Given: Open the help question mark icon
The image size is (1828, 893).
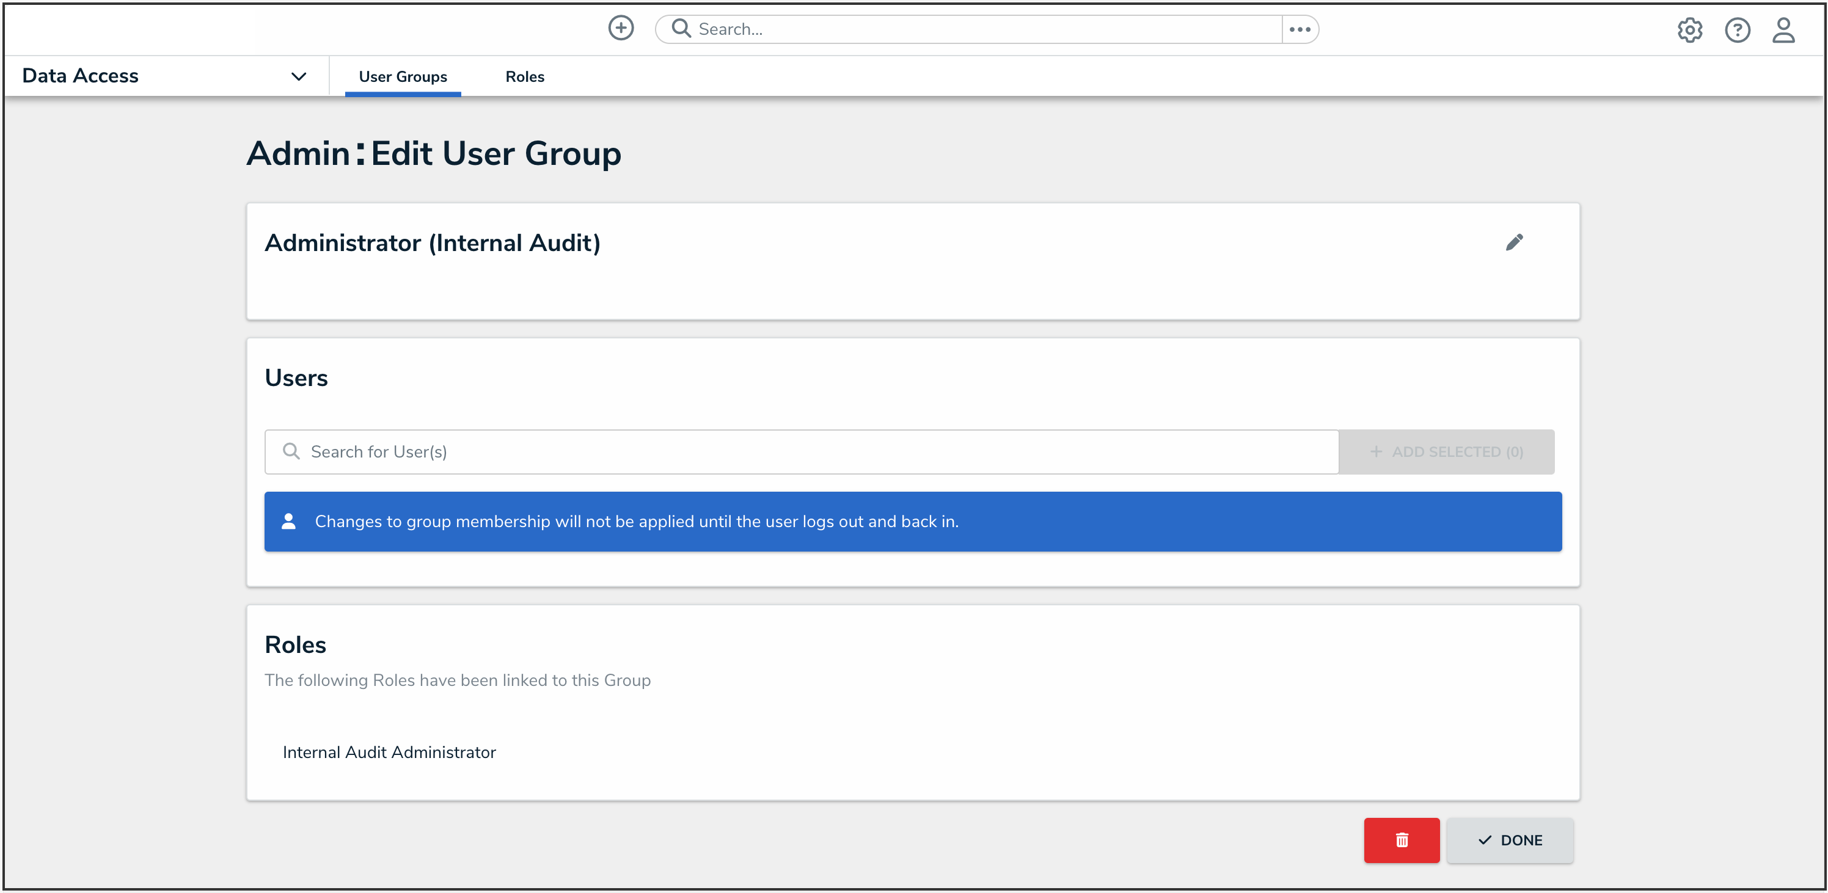Looking at the screenshot, I should click(1736, 30).
